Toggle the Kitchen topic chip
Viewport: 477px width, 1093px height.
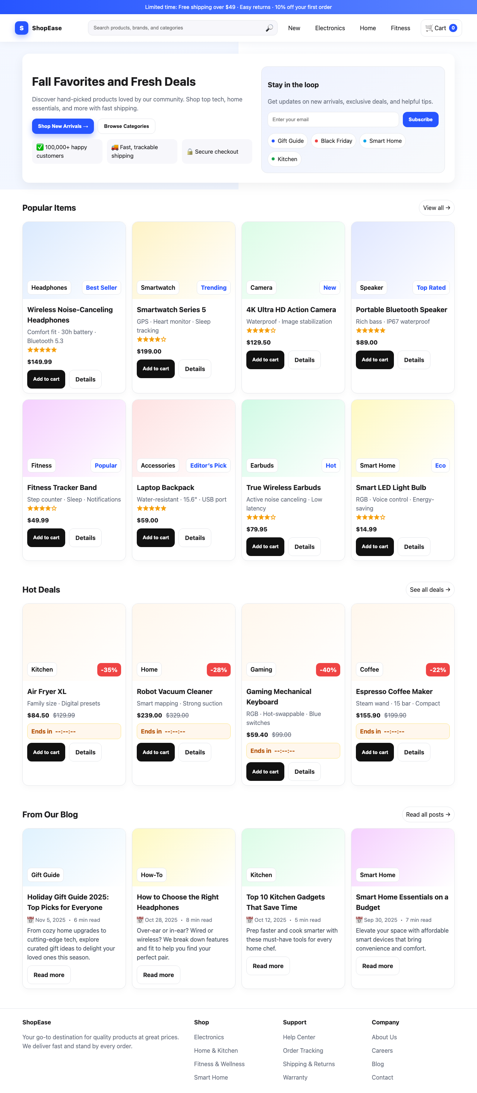click(x=284, y=159)
